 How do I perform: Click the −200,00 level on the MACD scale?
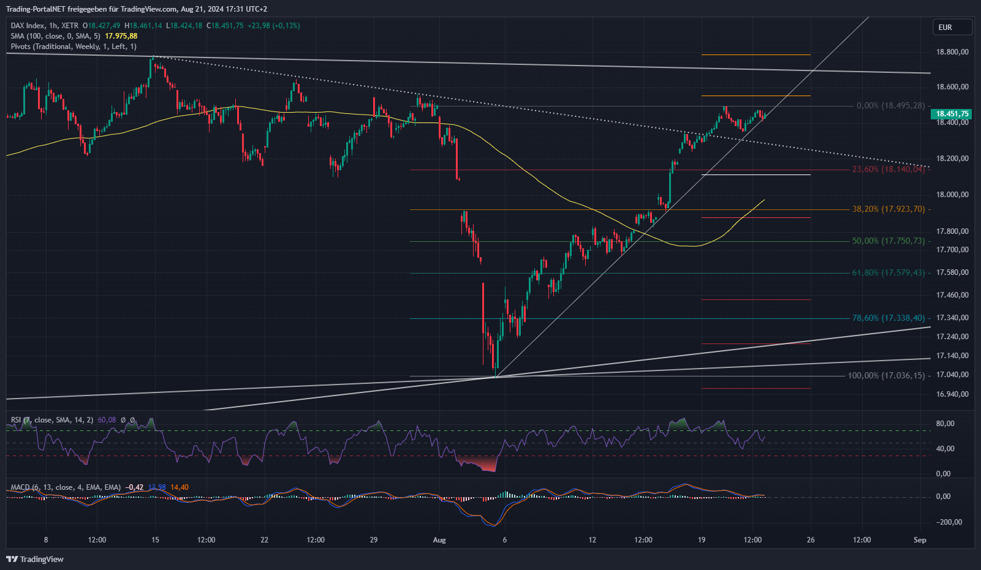click(x=949, y=522)
